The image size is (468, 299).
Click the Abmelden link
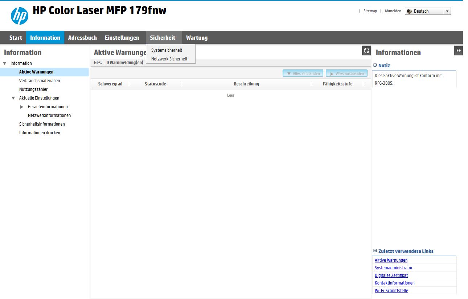tap(393, 11)
